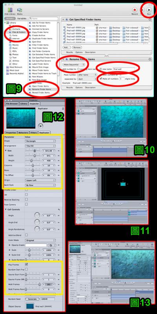This screenshot has height=314, width=157.
Task: Click the Generate random seed button
Action: (x=32, y=299)
